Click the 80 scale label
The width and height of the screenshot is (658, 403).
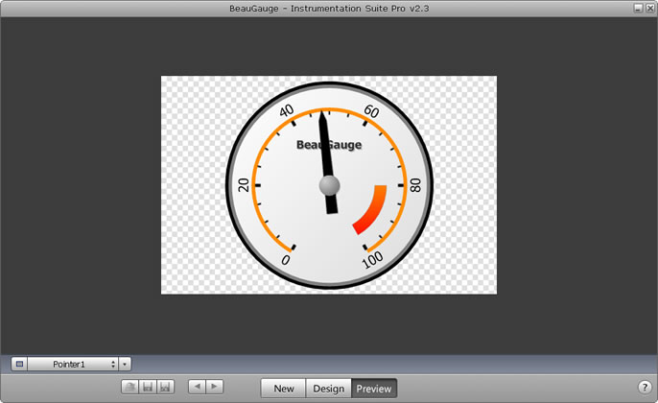(x=415, y=185)
